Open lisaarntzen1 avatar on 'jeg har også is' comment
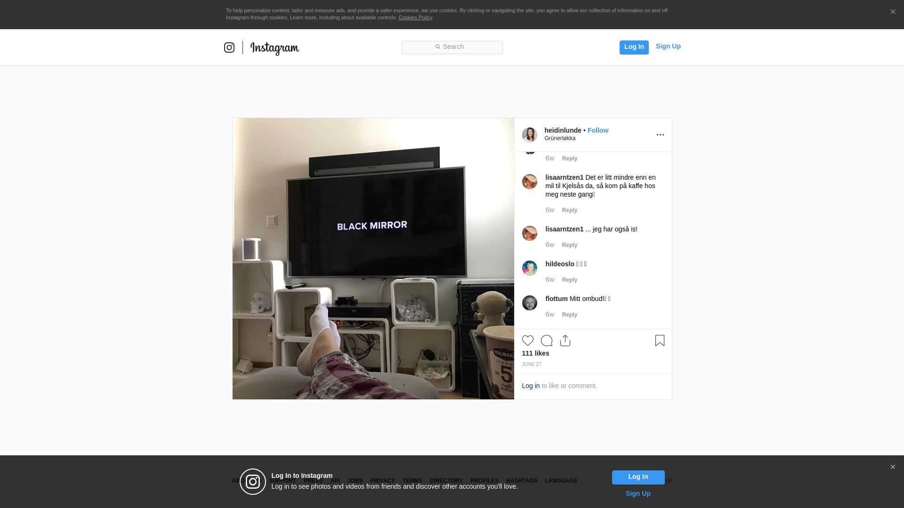 (x=530, y=233)
